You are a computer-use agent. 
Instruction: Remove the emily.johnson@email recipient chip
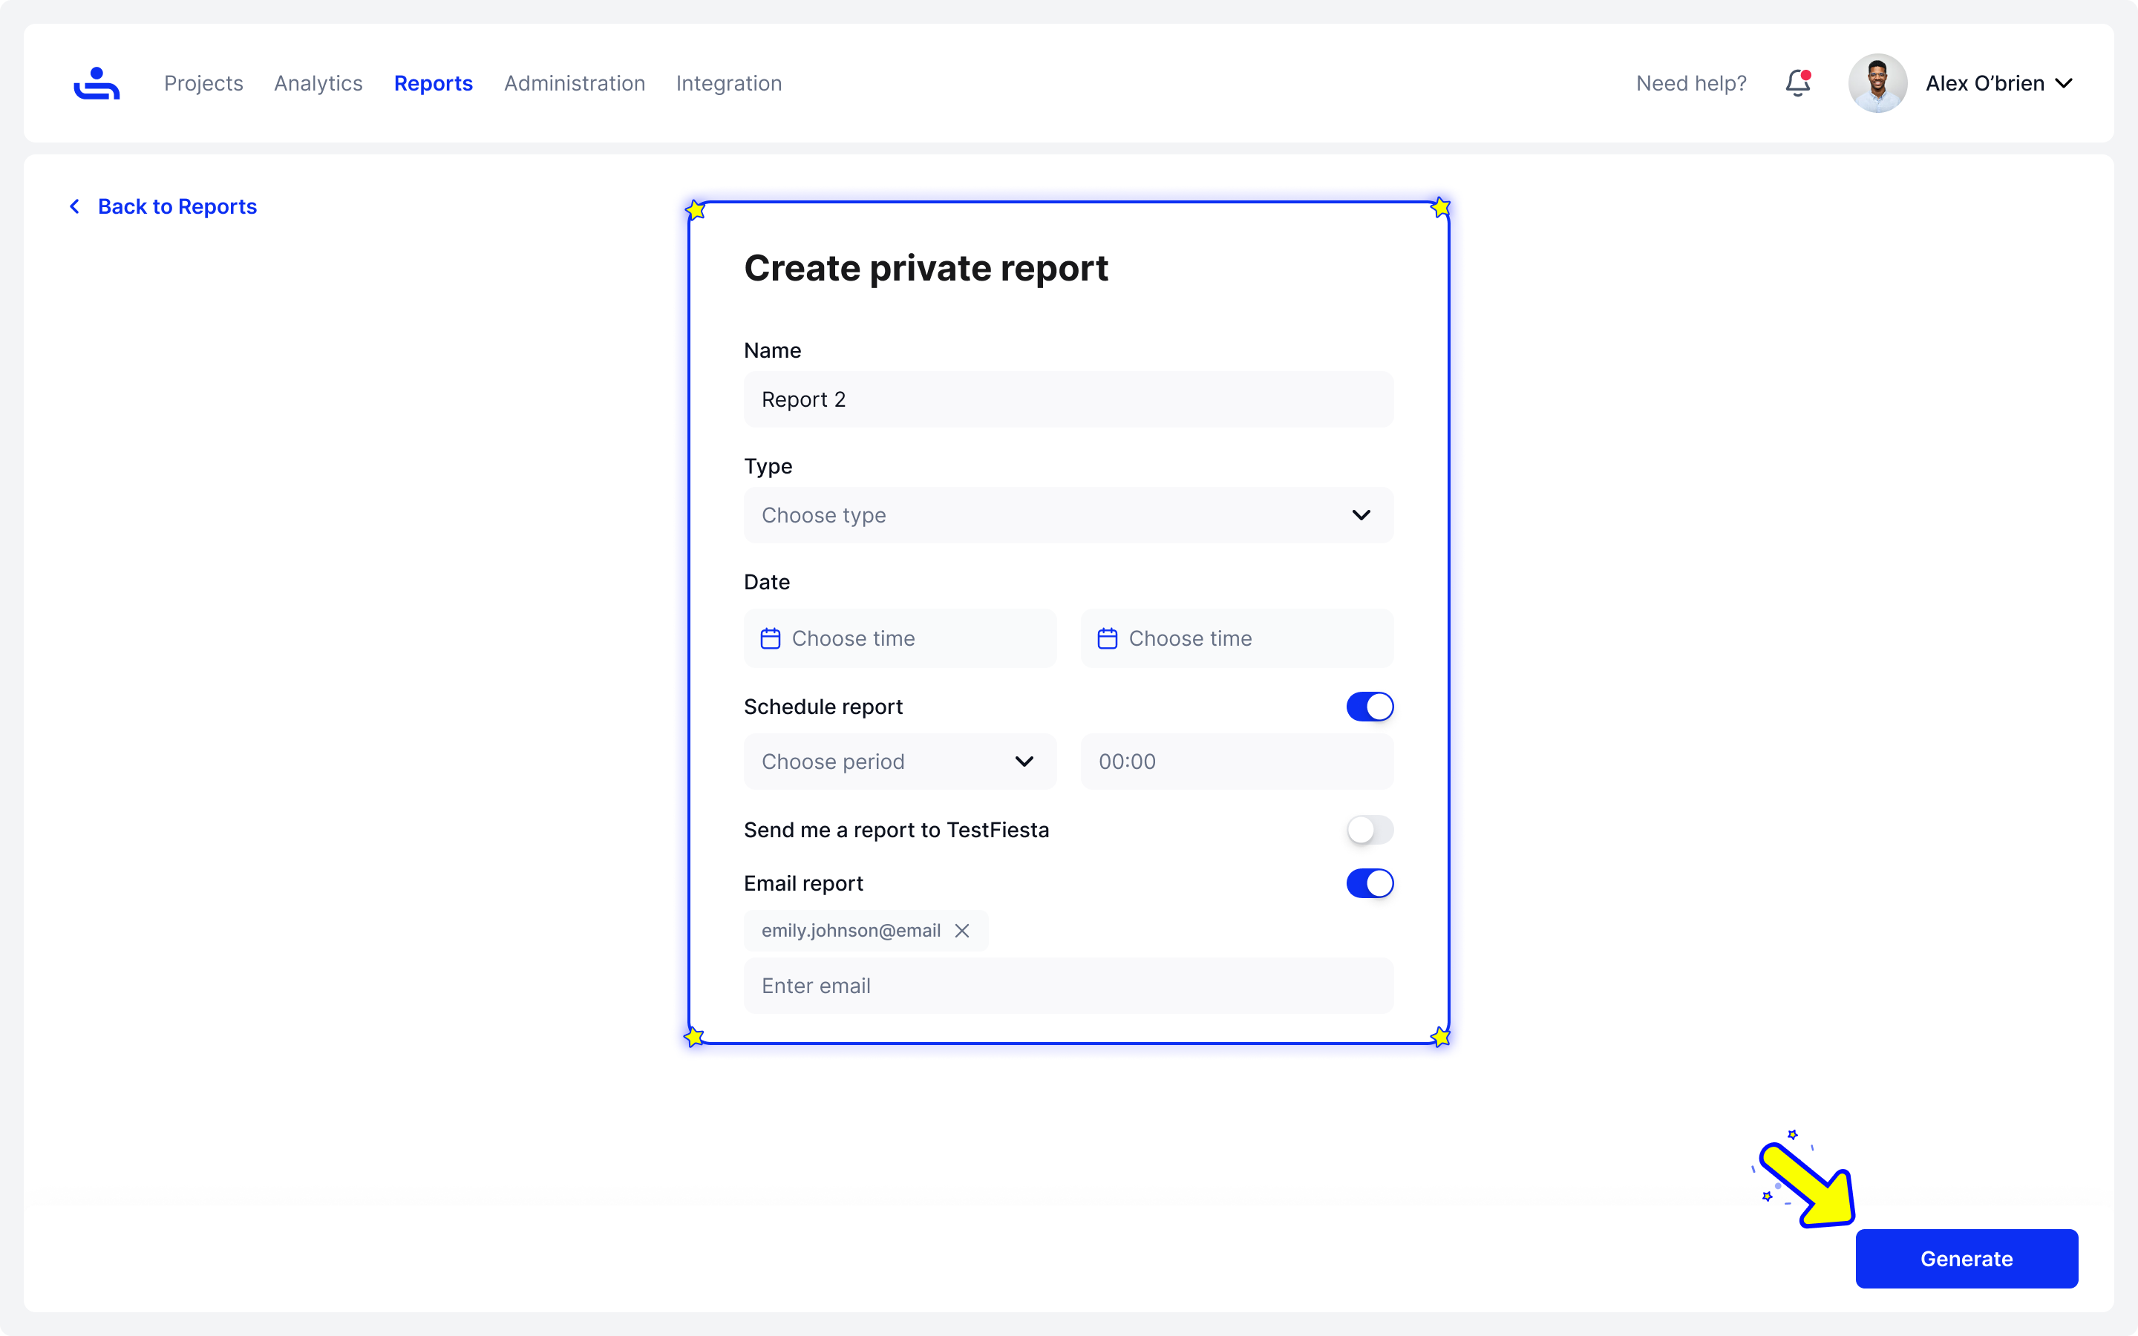pos(962,931)
